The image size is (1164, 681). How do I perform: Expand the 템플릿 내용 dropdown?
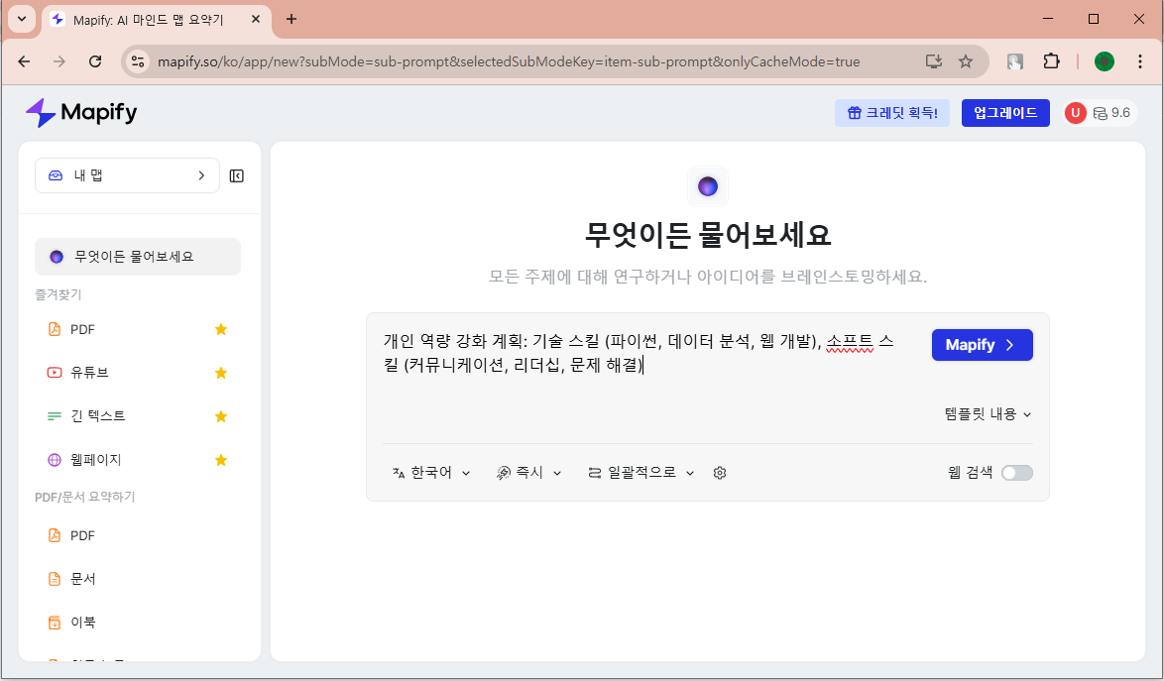989,414
